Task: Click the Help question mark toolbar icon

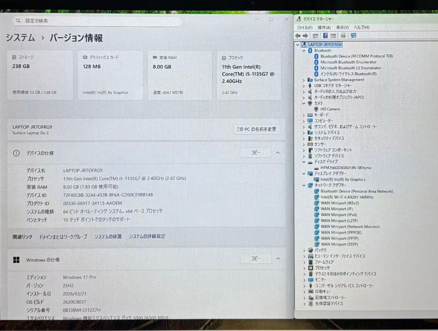Action: tap(326, 36)
